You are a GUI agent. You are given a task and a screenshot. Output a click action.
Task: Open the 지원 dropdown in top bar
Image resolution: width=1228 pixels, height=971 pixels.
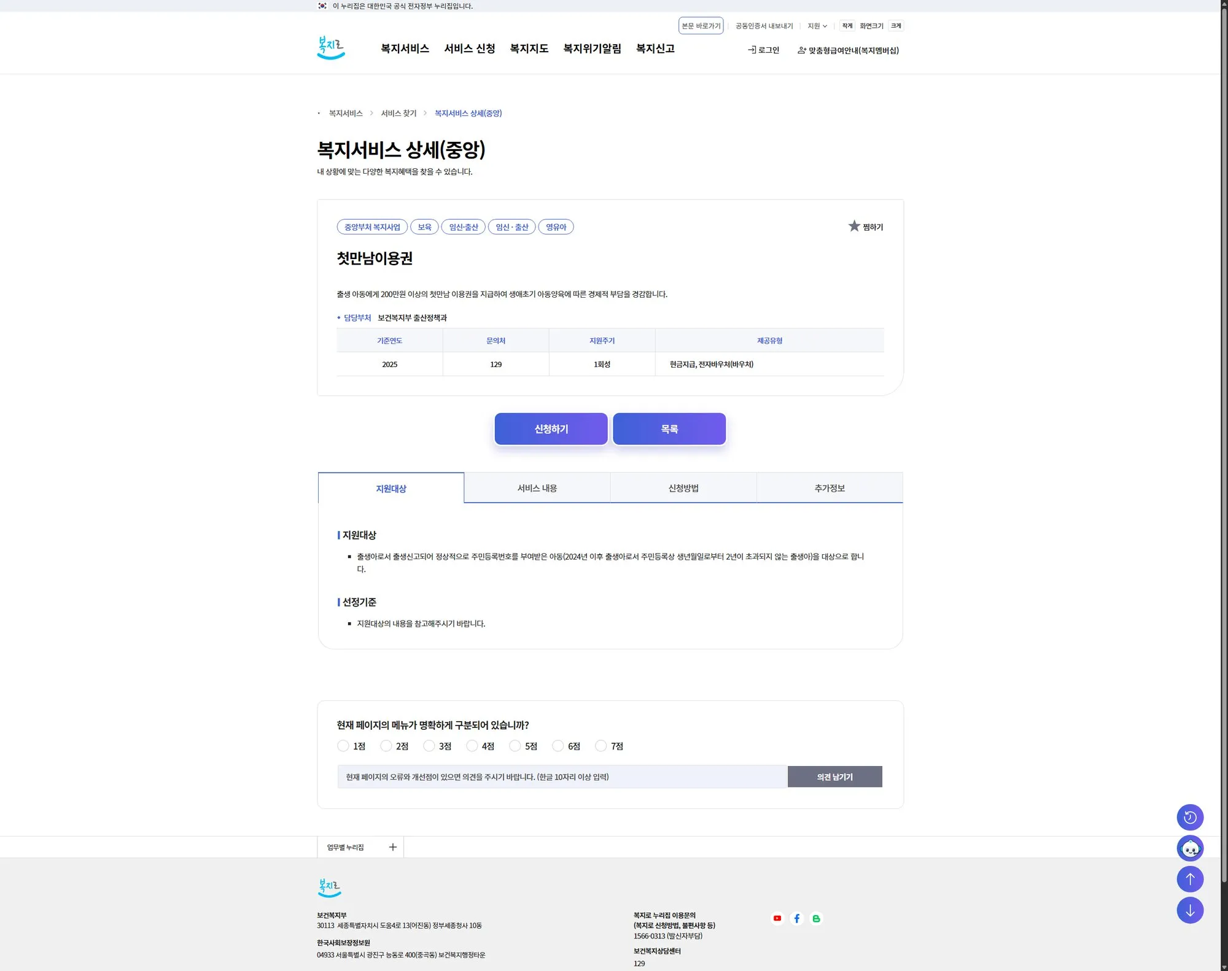coord(817,26)
